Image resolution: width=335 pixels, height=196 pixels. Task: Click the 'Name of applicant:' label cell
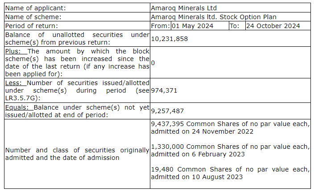coord(35,8)
